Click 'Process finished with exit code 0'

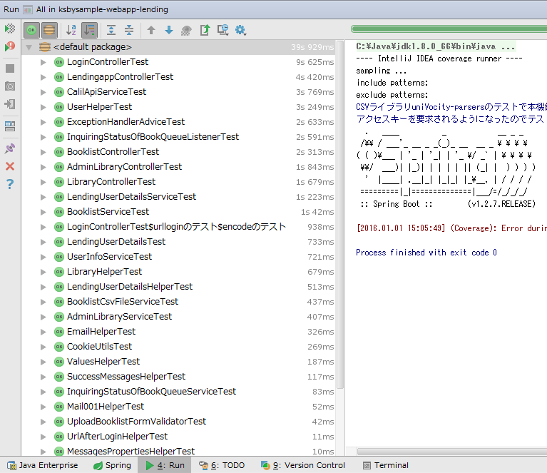coord(426,253)
